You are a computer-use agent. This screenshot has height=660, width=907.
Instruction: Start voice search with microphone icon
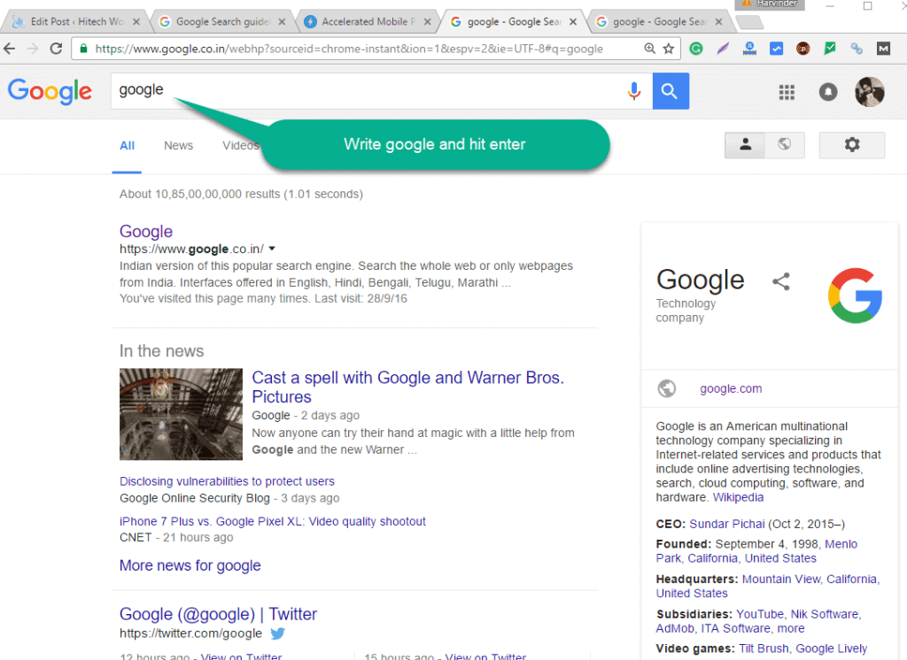pos(634,91)
